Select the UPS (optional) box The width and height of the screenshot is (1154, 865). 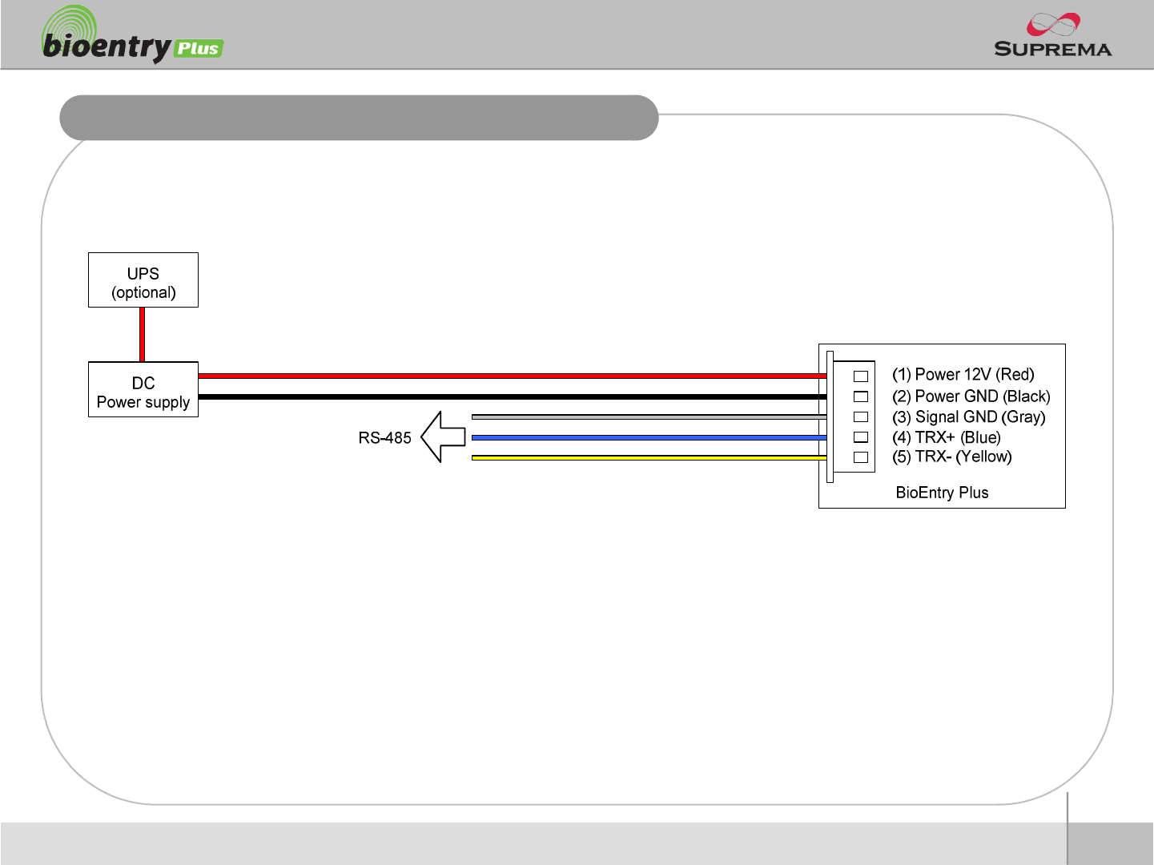143,280
